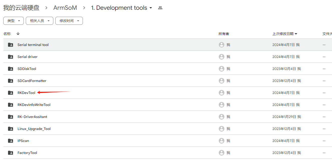Toggle sort direction using the arrow beside 名称
The width and height of the screenshot is (332, 162).
[18, 33]
